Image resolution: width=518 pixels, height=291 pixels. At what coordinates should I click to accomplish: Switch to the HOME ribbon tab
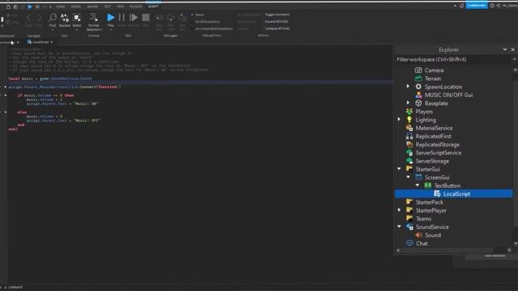pyautogui.click(x=60, y=6)
